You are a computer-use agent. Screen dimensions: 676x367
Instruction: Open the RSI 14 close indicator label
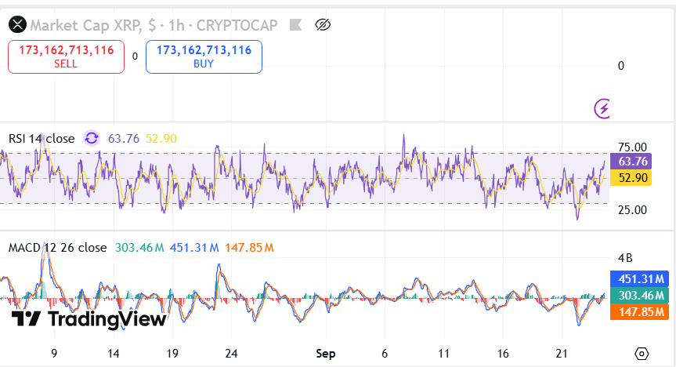pos(42,139)
